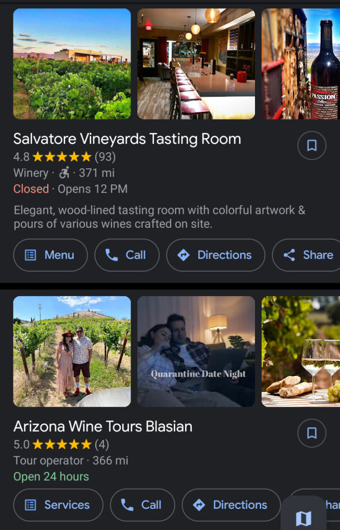
Task: Open Salvatore Vineyards Tasting Room title
Action: click(127, 139)
